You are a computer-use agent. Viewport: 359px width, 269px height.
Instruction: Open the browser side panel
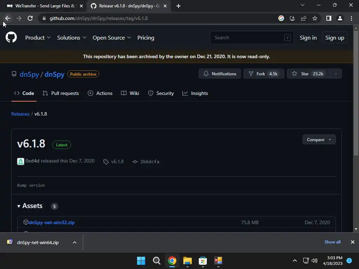[329, 18]
